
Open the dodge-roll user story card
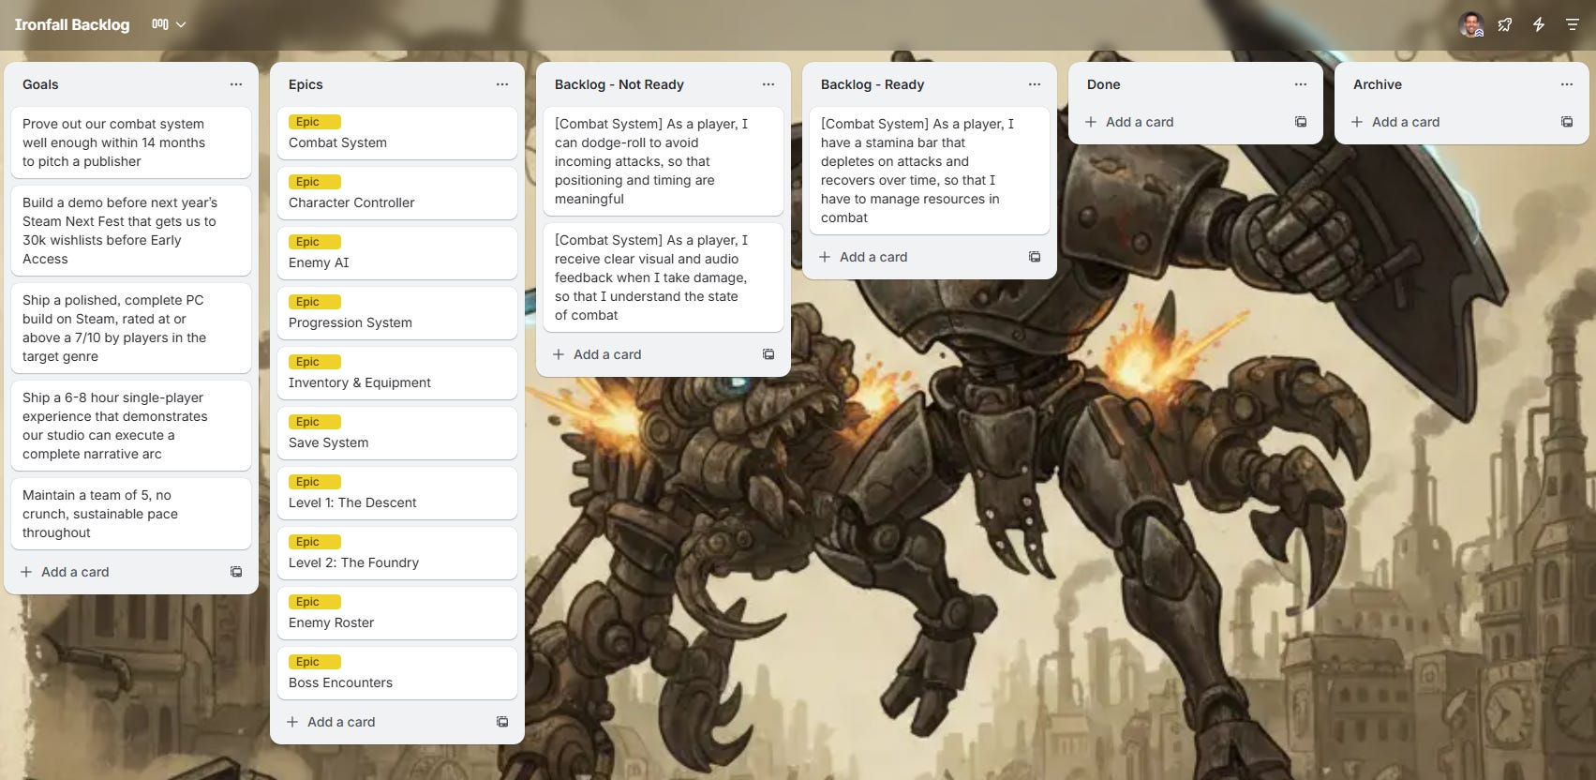click(664, 161)
